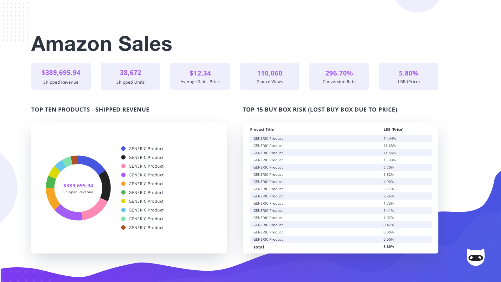This screenshot has width=501, height=282.
Task: Click the LBB (Price) table column header
Action: (x=393, y=129)
